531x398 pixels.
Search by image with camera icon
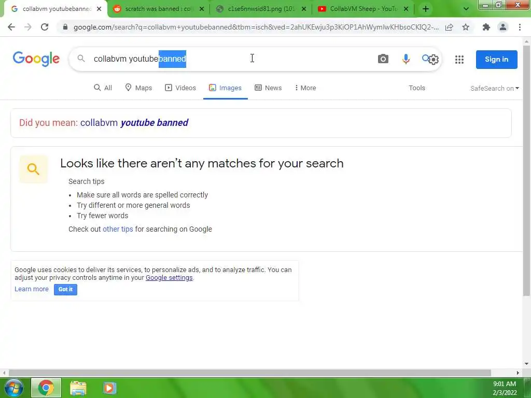click(383, 59)
